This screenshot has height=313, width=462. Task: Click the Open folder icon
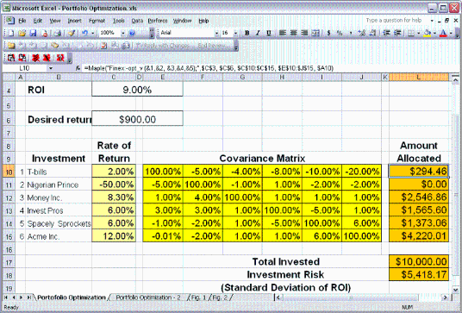tap(22, 33)
